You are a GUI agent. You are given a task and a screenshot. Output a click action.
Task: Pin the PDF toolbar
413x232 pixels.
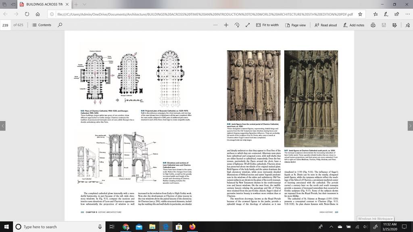point(407,25)
